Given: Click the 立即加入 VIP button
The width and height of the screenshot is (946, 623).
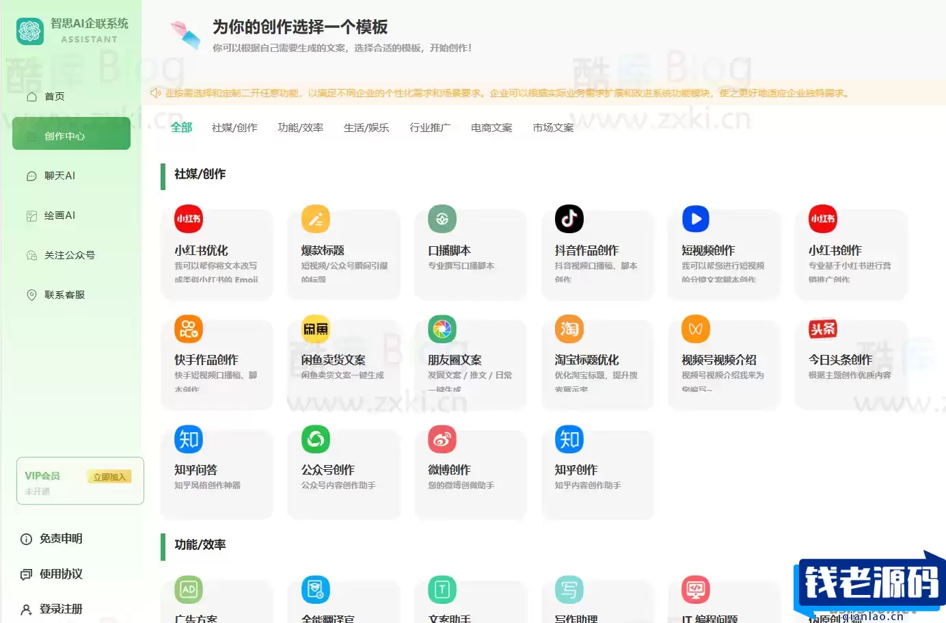Looking at the screenshot, I should pyautogui.click(x=109, y=477).
